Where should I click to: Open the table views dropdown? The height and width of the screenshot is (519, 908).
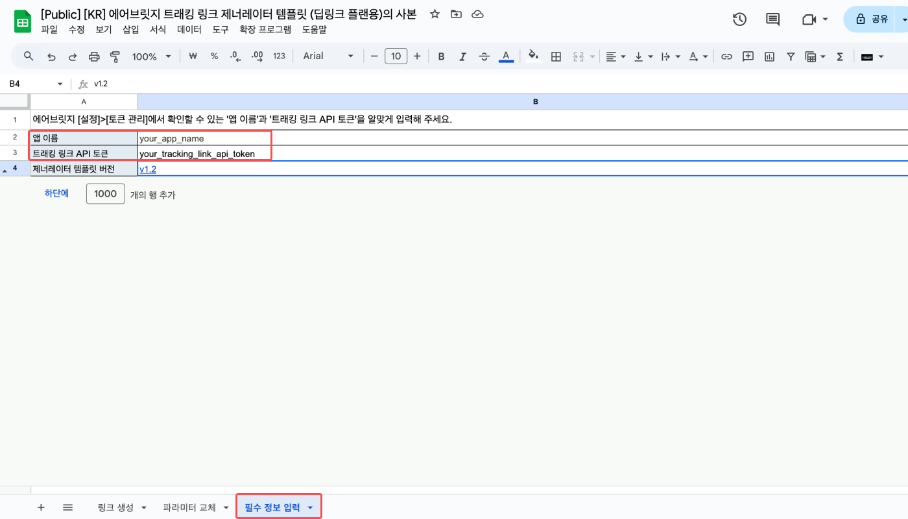coord(815,56)
